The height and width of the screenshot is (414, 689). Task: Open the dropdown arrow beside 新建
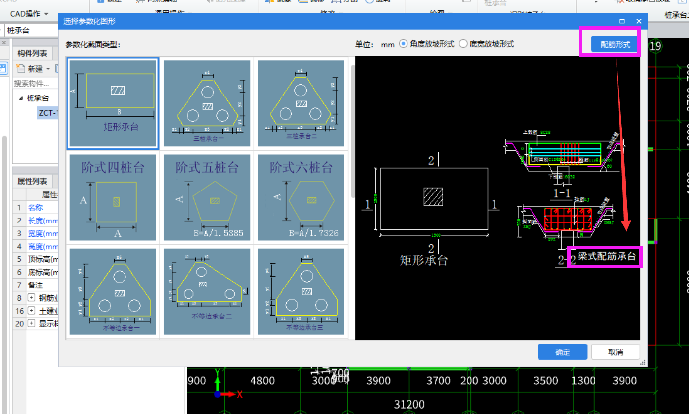[48, 69]
